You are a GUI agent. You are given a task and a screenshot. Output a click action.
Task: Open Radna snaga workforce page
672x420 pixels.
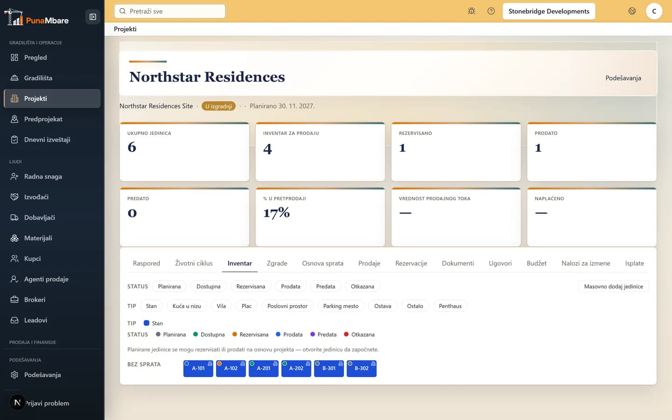pyautogui.click(x=52, y=176)
